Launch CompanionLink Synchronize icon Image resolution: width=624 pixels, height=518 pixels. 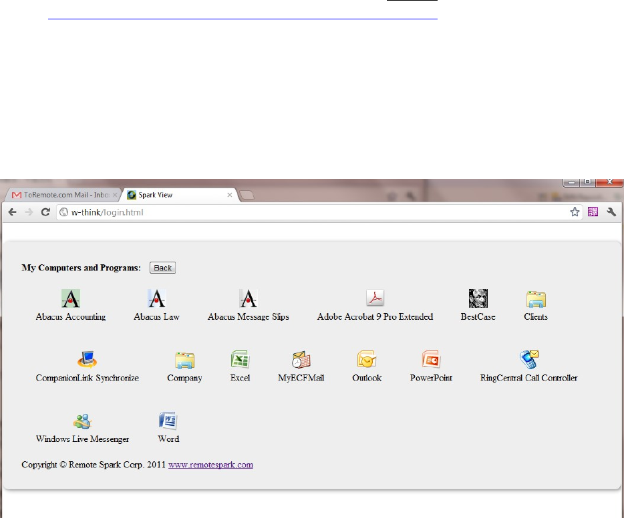(87, 359)
